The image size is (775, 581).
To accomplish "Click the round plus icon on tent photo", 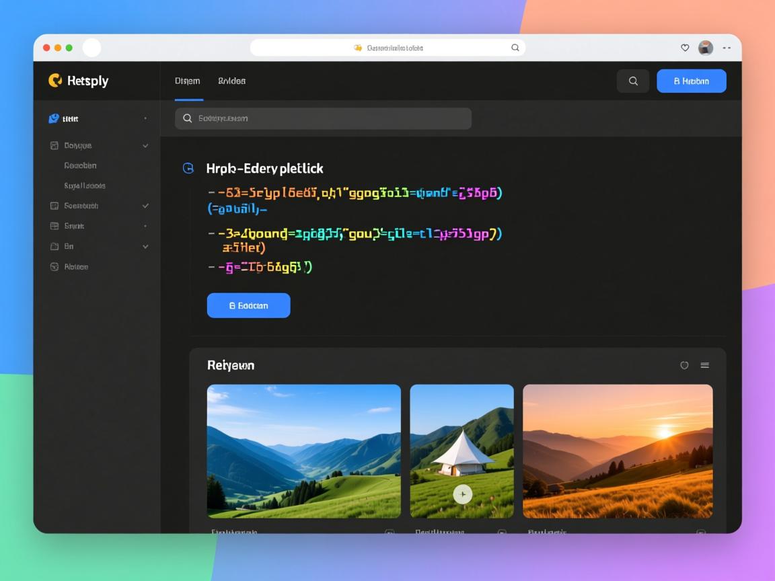I will pyautogui.click(x=462, y=495).
